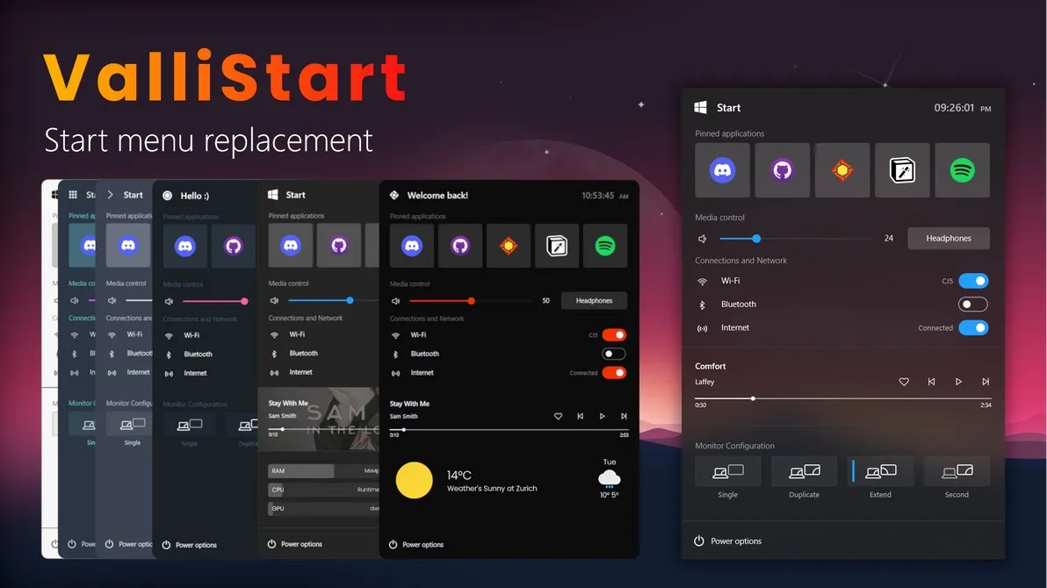Skip to next track in Welcome back! panel
The image size is (1047, 588).
click(x=624, y=417)
